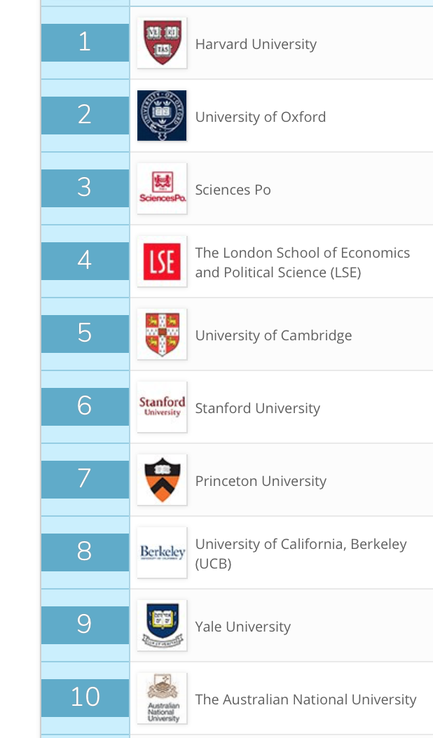
Task: Open the Harvard University link
Action: coord(256,44)
